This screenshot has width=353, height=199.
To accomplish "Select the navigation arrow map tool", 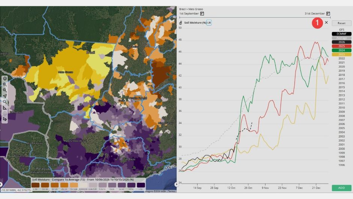I will pos(5,96).
